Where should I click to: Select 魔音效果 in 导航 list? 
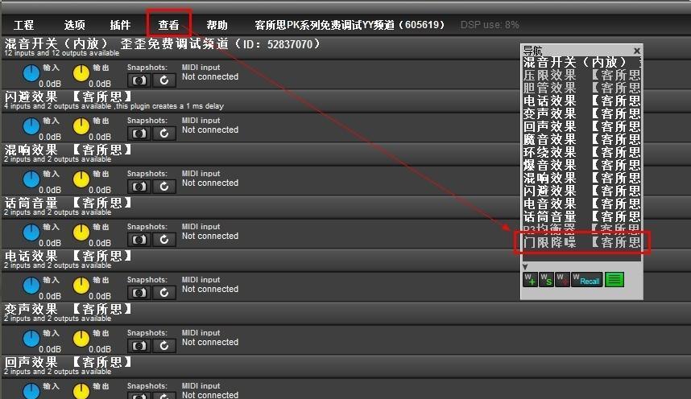(x=581, y=139)
